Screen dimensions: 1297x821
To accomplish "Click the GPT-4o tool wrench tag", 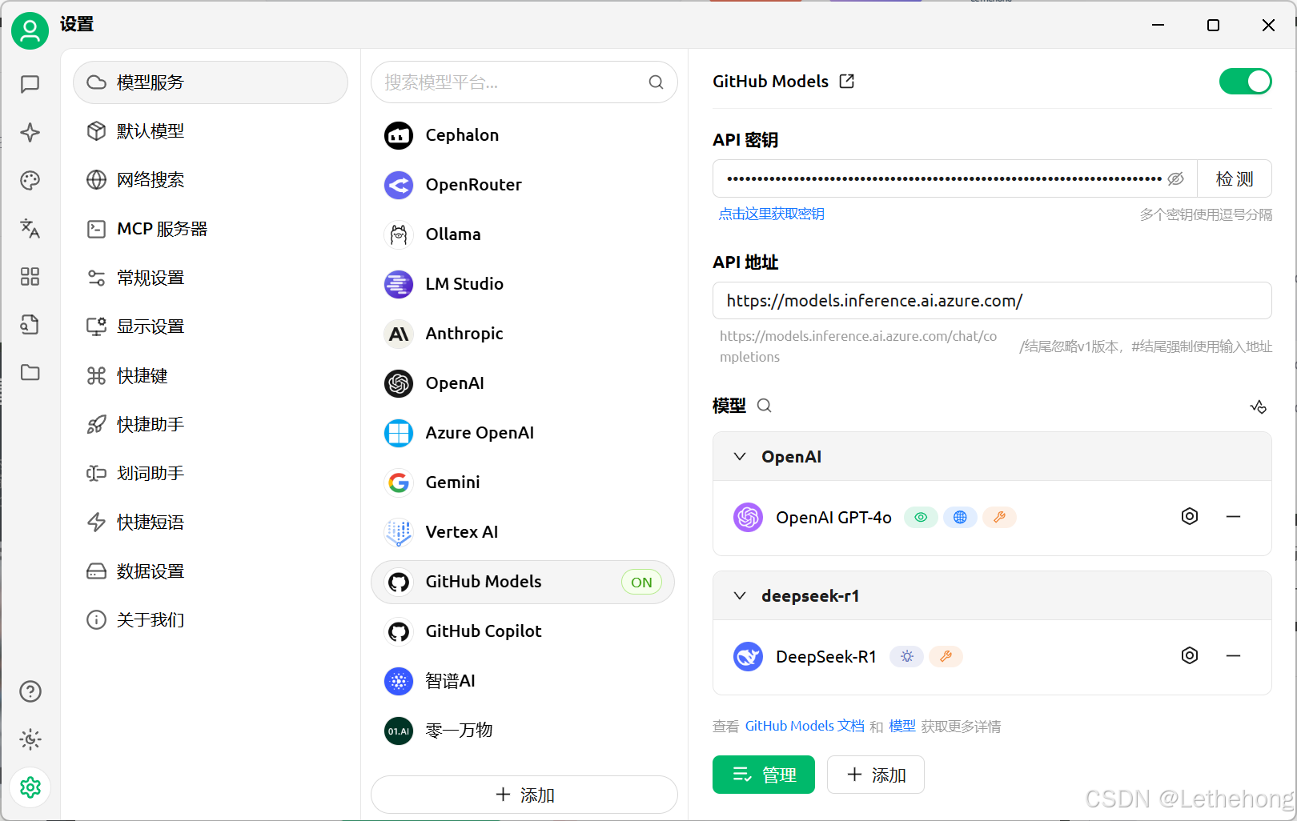I will coord(999,518).
